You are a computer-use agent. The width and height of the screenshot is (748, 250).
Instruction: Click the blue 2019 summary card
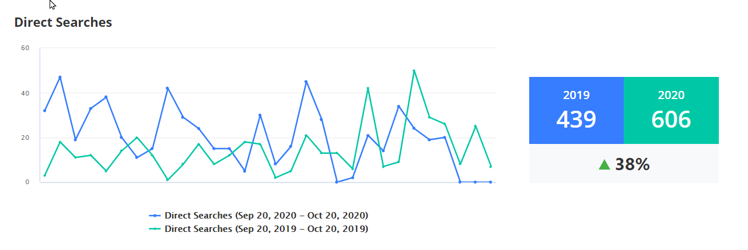(576, 110)
